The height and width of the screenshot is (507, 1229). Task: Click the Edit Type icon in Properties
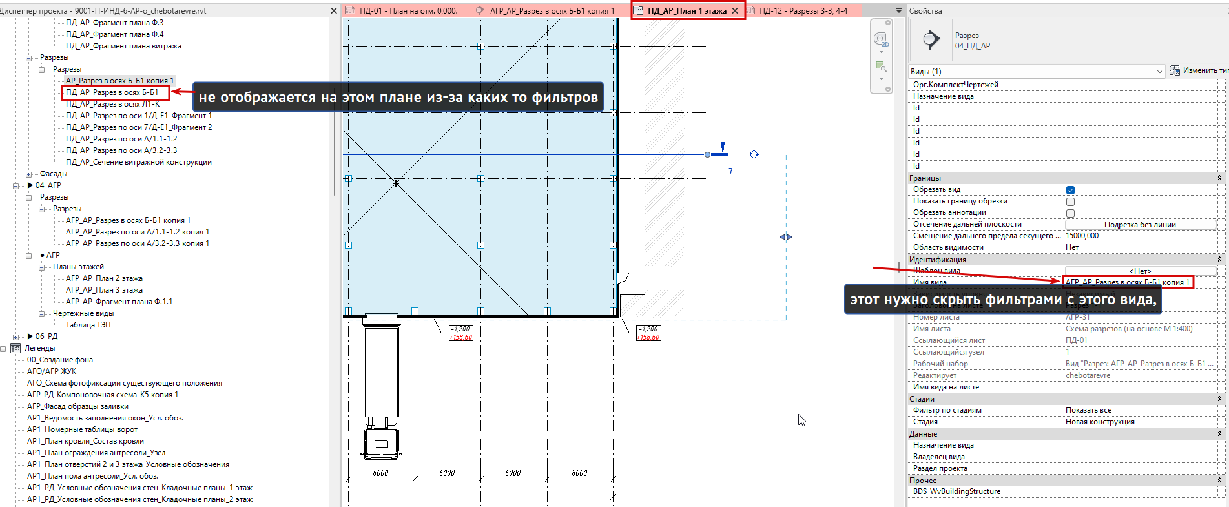[x=1175, y=70]
